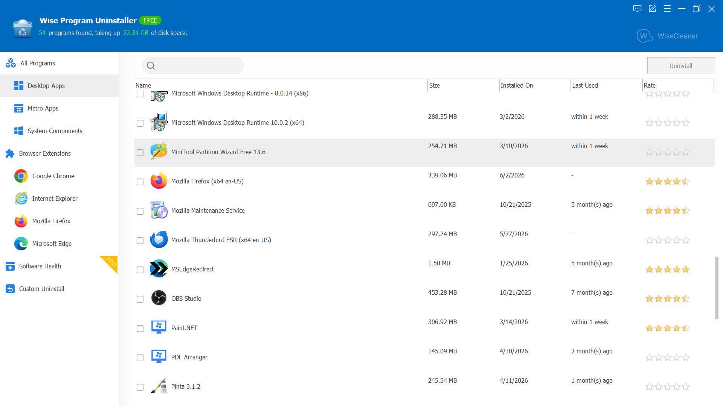The image size is (723, 406).
Task: Click inside the program search field
Action: pyautogui.click(x=193, y=66)
